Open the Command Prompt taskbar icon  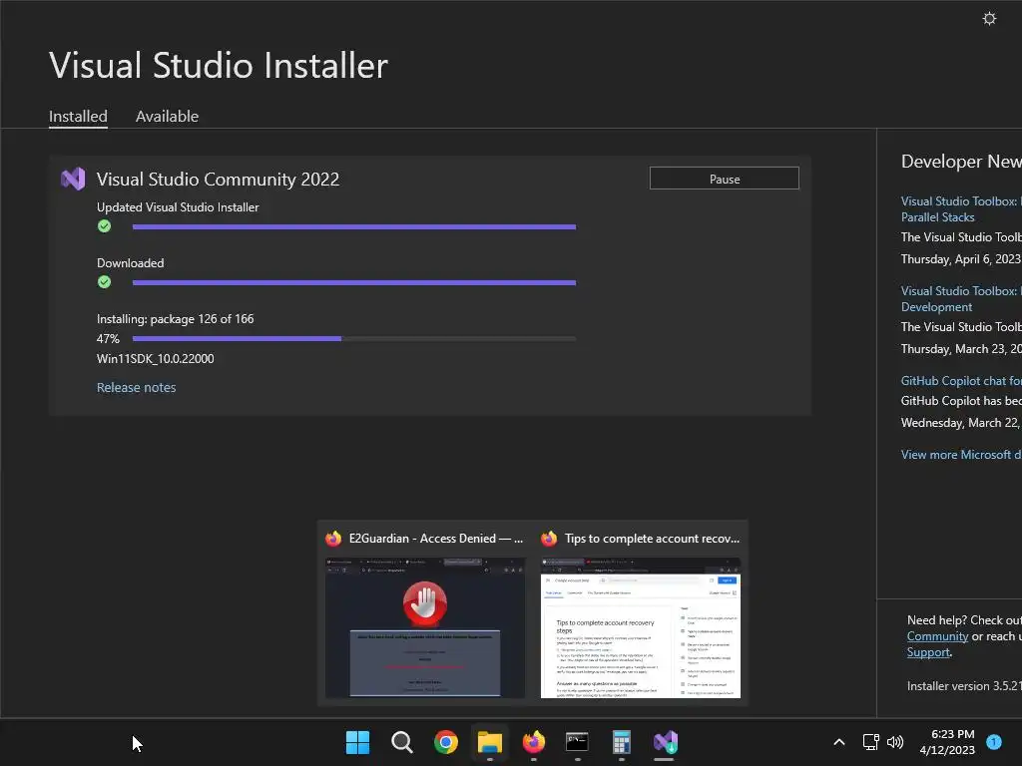tap(577, 742)
